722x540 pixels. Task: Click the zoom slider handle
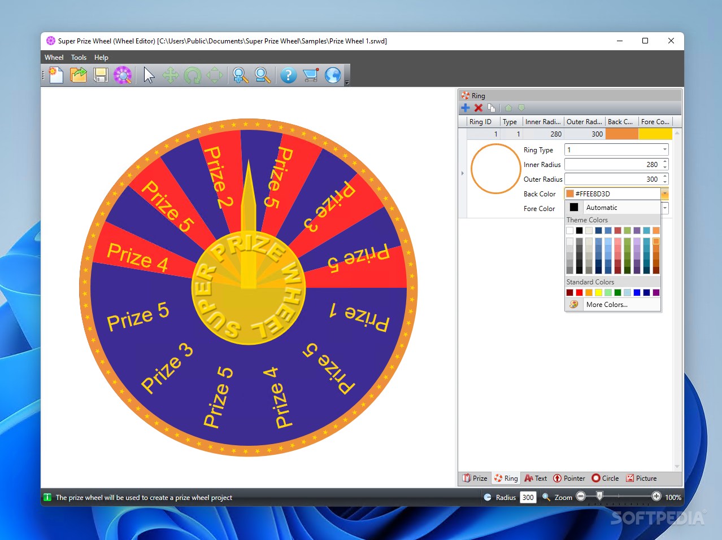coord(600,496)
